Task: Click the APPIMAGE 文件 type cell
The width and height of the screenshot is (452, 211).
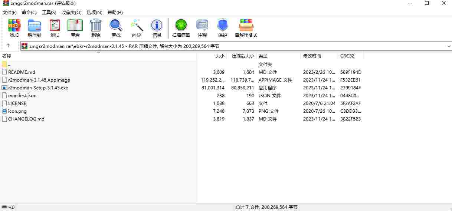Action: (275, 80)
